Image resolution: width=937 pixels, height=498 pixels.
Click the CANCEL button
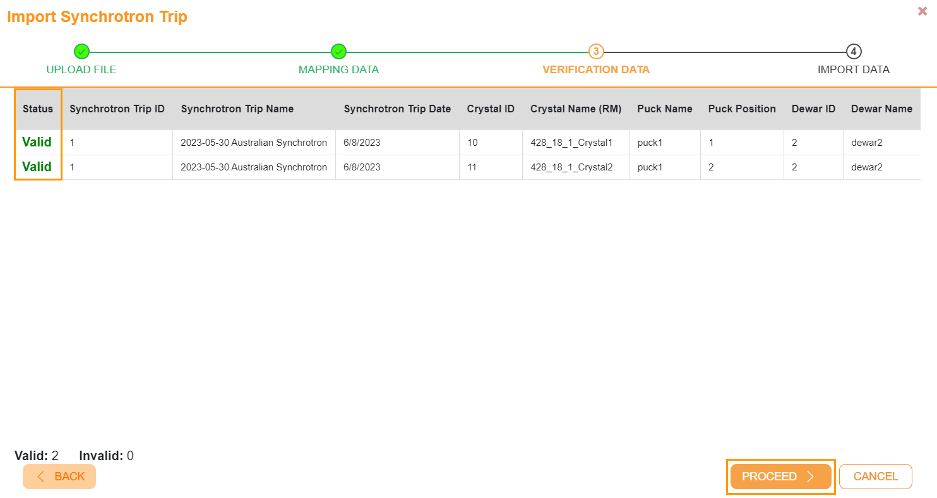876,477
